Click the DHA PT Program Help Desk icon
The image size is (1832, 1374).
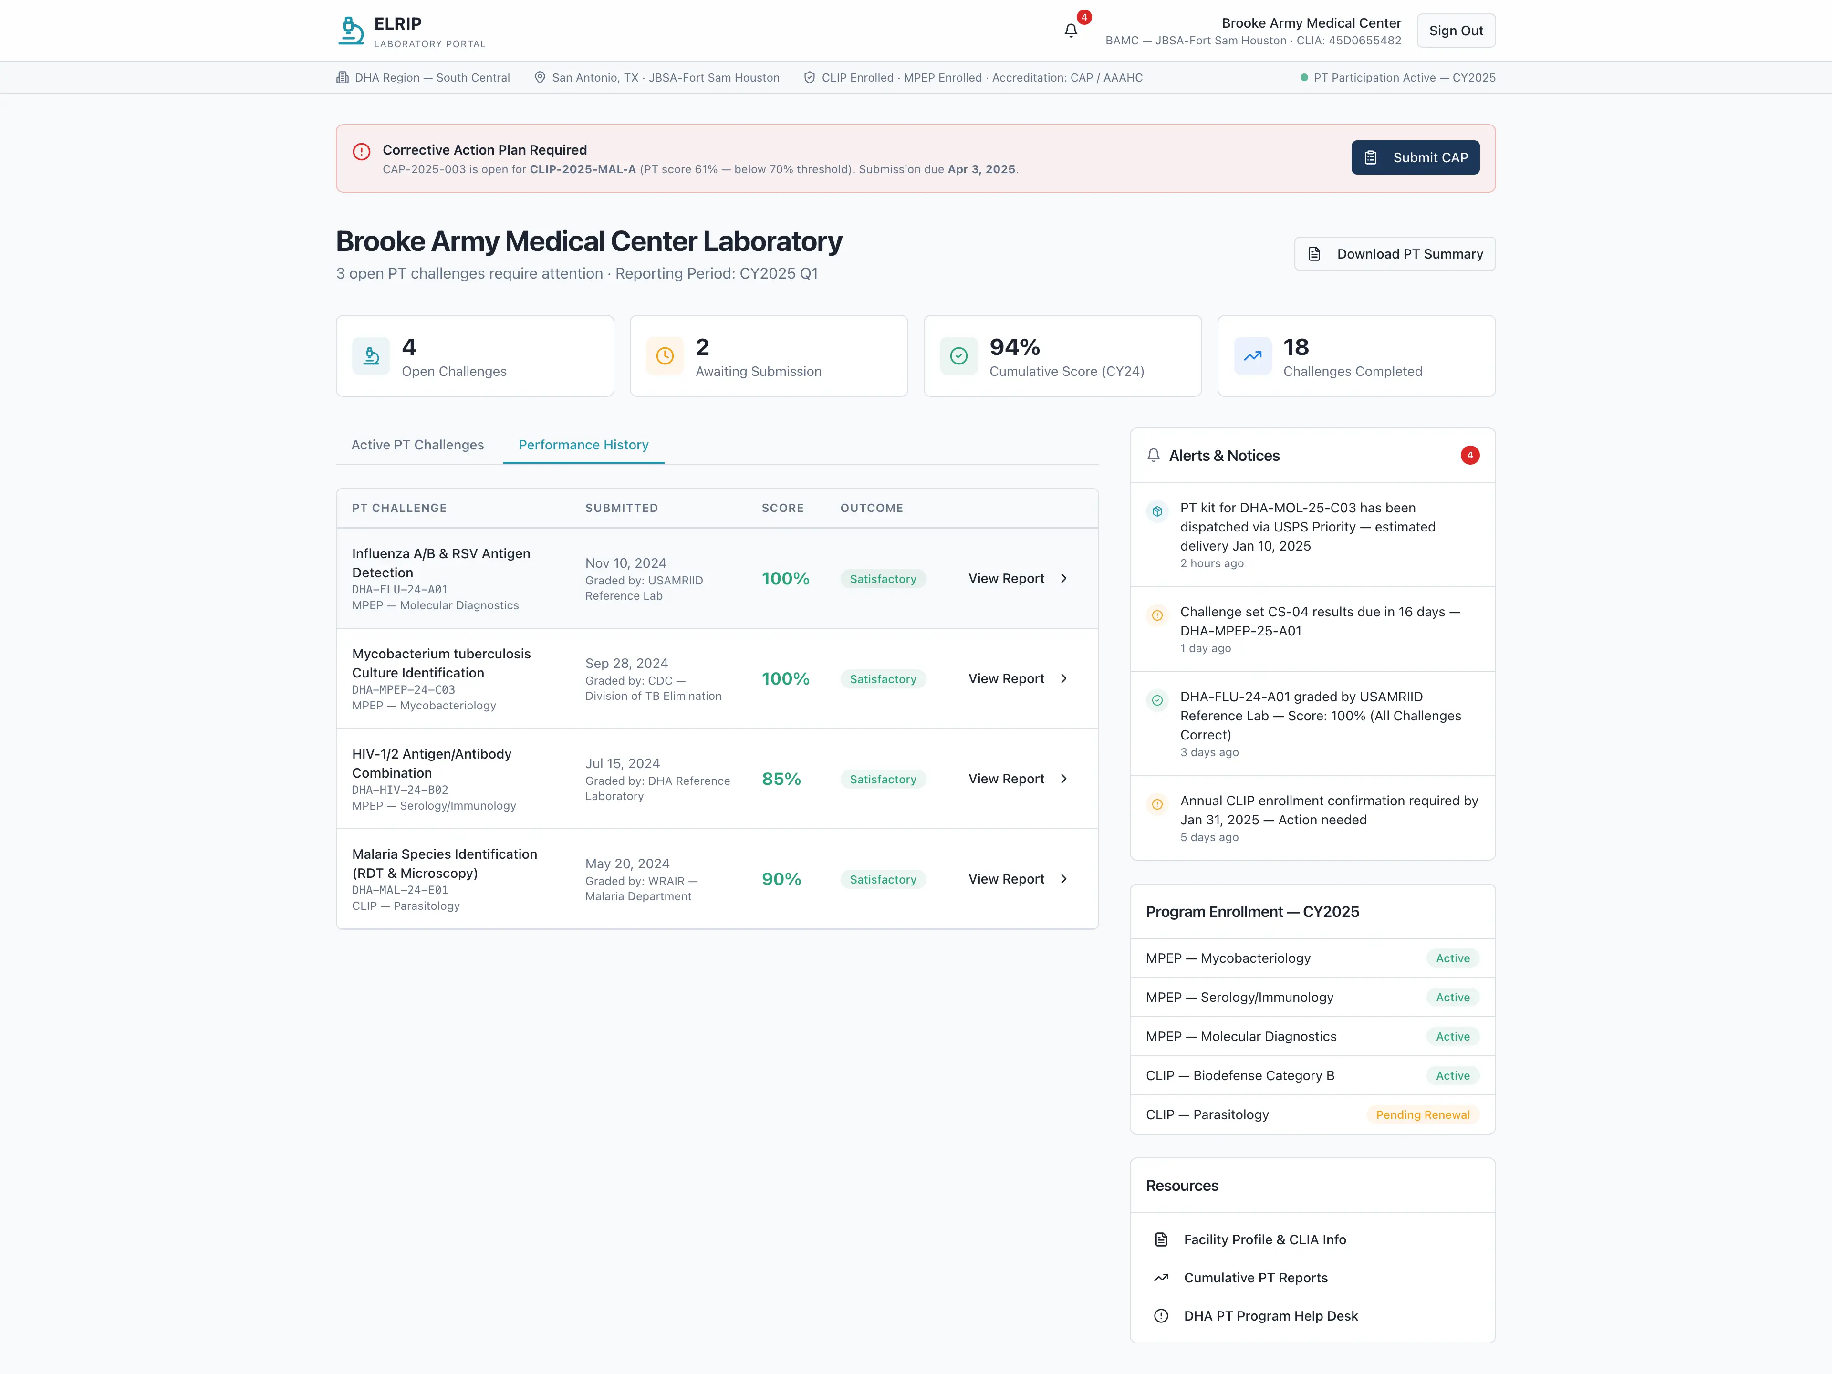(1161, 1315)
